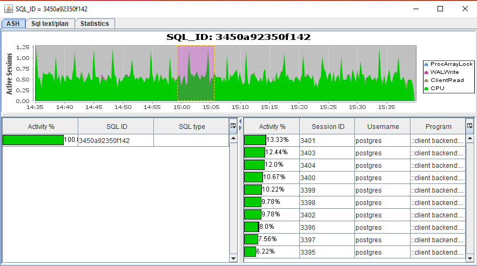
Task: Click 15:20 time axis label
Action: click(299, 107)
